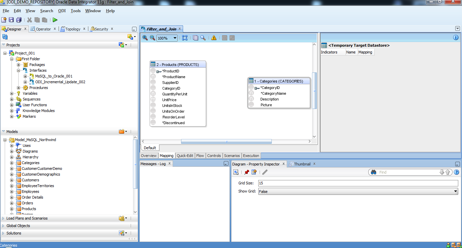462x248 pixels.
Task: Open the Topology tab
Action: 72,29
